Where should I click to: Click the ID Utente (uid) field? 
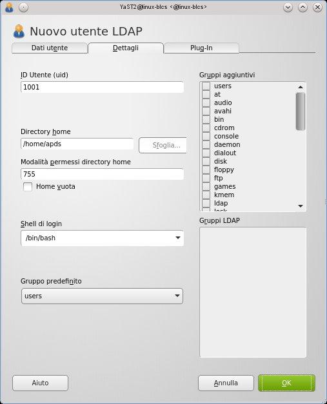pos(102,87)
